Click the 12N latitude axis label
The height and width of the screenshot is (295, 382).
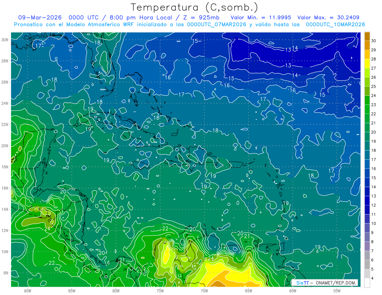5,230
